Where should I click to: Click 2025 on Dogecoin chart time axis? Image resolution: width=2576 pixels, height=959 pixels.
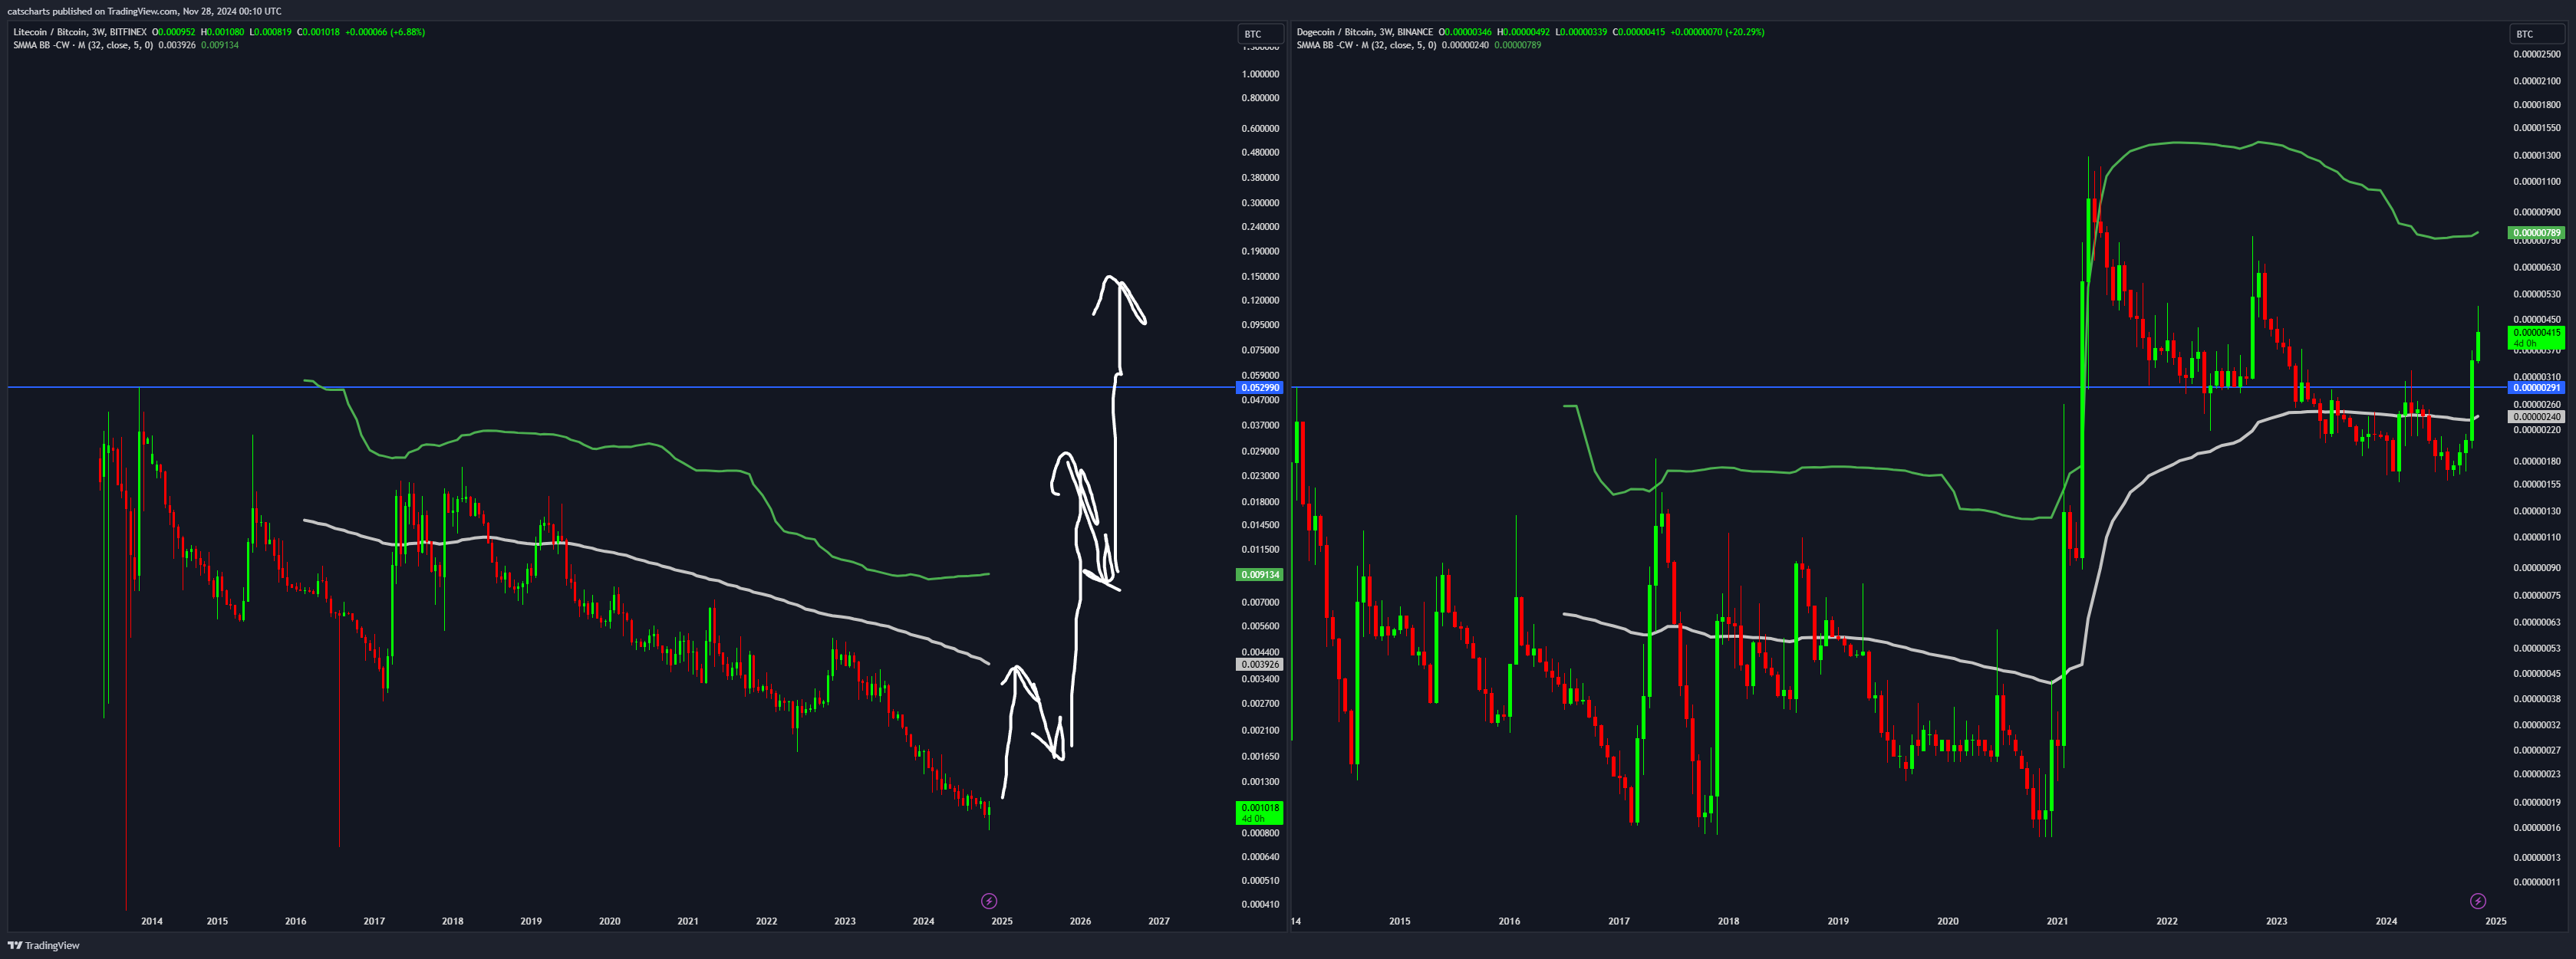point(2496,921)
